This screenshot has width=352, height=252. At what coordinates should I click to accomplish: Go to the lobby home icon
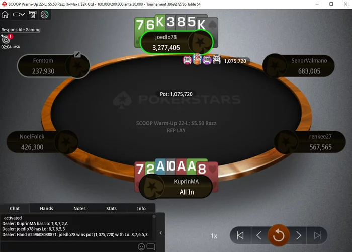[5, 15]
